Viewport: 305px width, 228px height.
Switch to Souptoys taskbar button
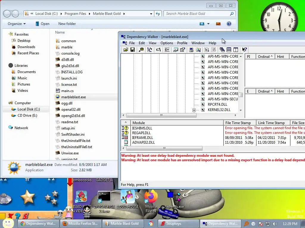click(179, 224)
